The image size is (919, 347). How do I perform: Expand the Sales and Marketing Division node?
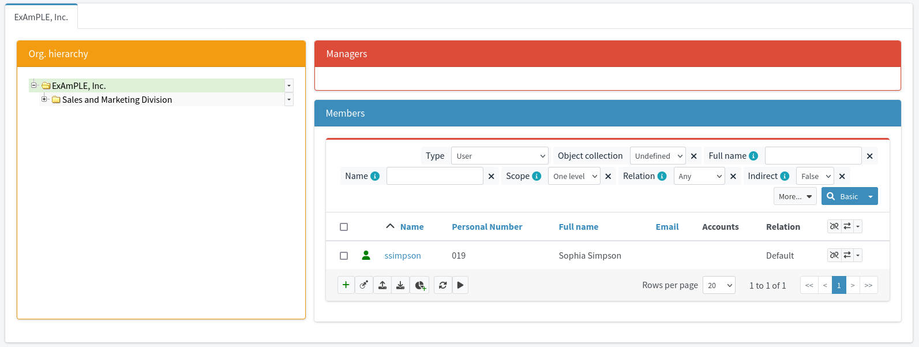pyautogui.click(x=44, y=99)
